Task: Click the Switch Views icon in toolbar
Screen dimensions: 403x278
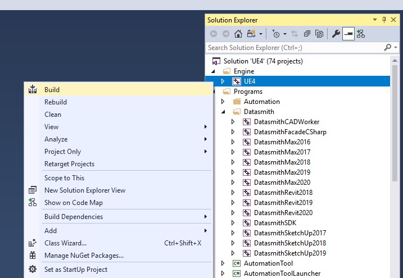Action: (251, 34)
